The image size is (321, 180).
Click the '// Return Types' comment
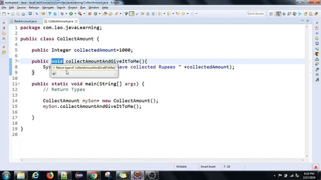click(64, 89)
